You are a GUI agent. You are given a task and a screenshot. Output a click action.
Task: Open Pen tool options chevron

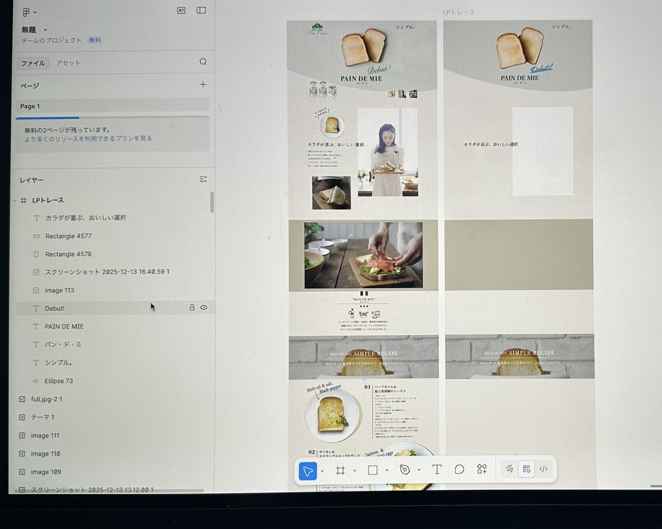(419, 471)
